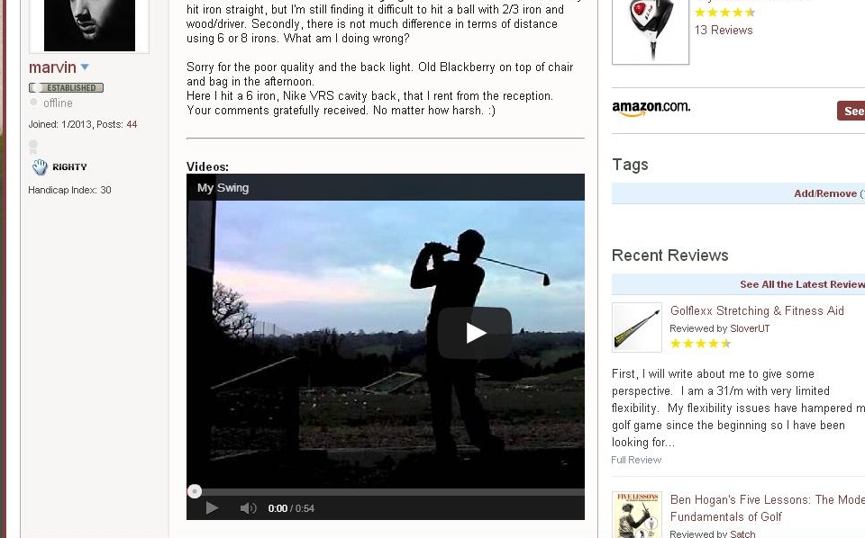This screenshot has width=865, height=538.
Task: Open marvin's user profile link
Action: pyautogui.click(x=52, y=67)
